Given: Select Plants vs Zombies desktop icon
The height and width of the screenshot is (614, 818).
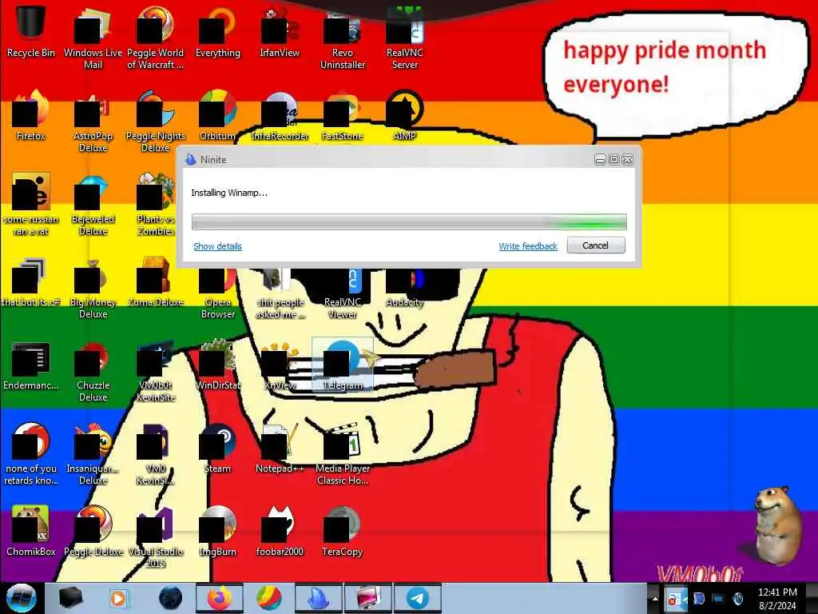Looking at the screenshot, I should [155, 204].
